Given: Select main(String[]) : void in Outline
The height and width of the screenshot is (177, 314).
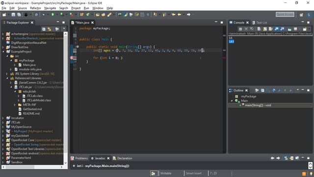Looking at the screenshot, I should click(x=258, y=105).
